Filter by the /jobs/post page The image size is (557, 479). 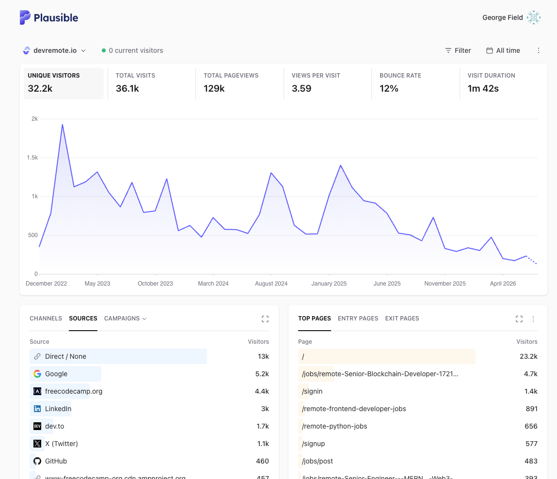pos(317,461)
